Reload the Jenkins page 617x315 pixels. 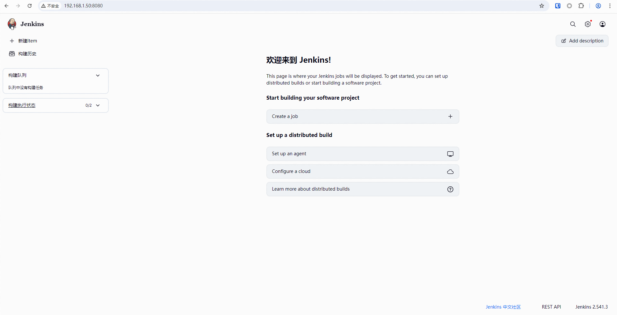click(x=30, y=6)
